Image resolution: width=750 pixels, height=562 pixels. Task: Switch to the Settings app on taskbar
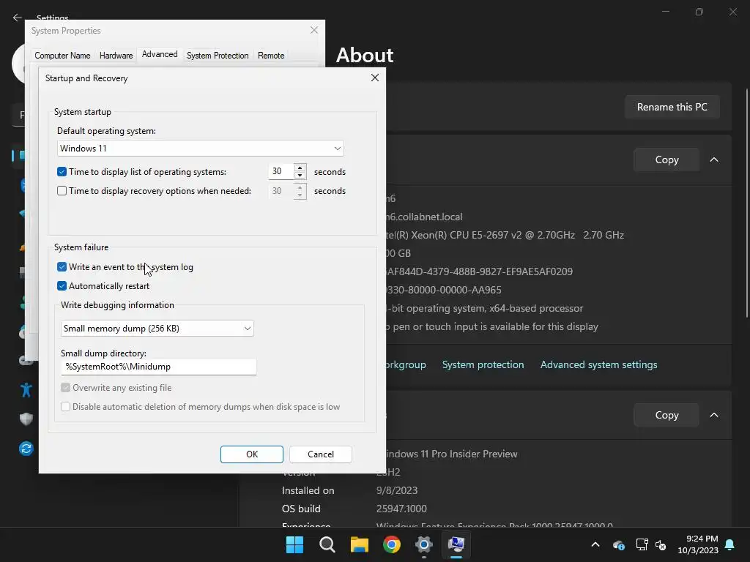[x=424, y=544]
